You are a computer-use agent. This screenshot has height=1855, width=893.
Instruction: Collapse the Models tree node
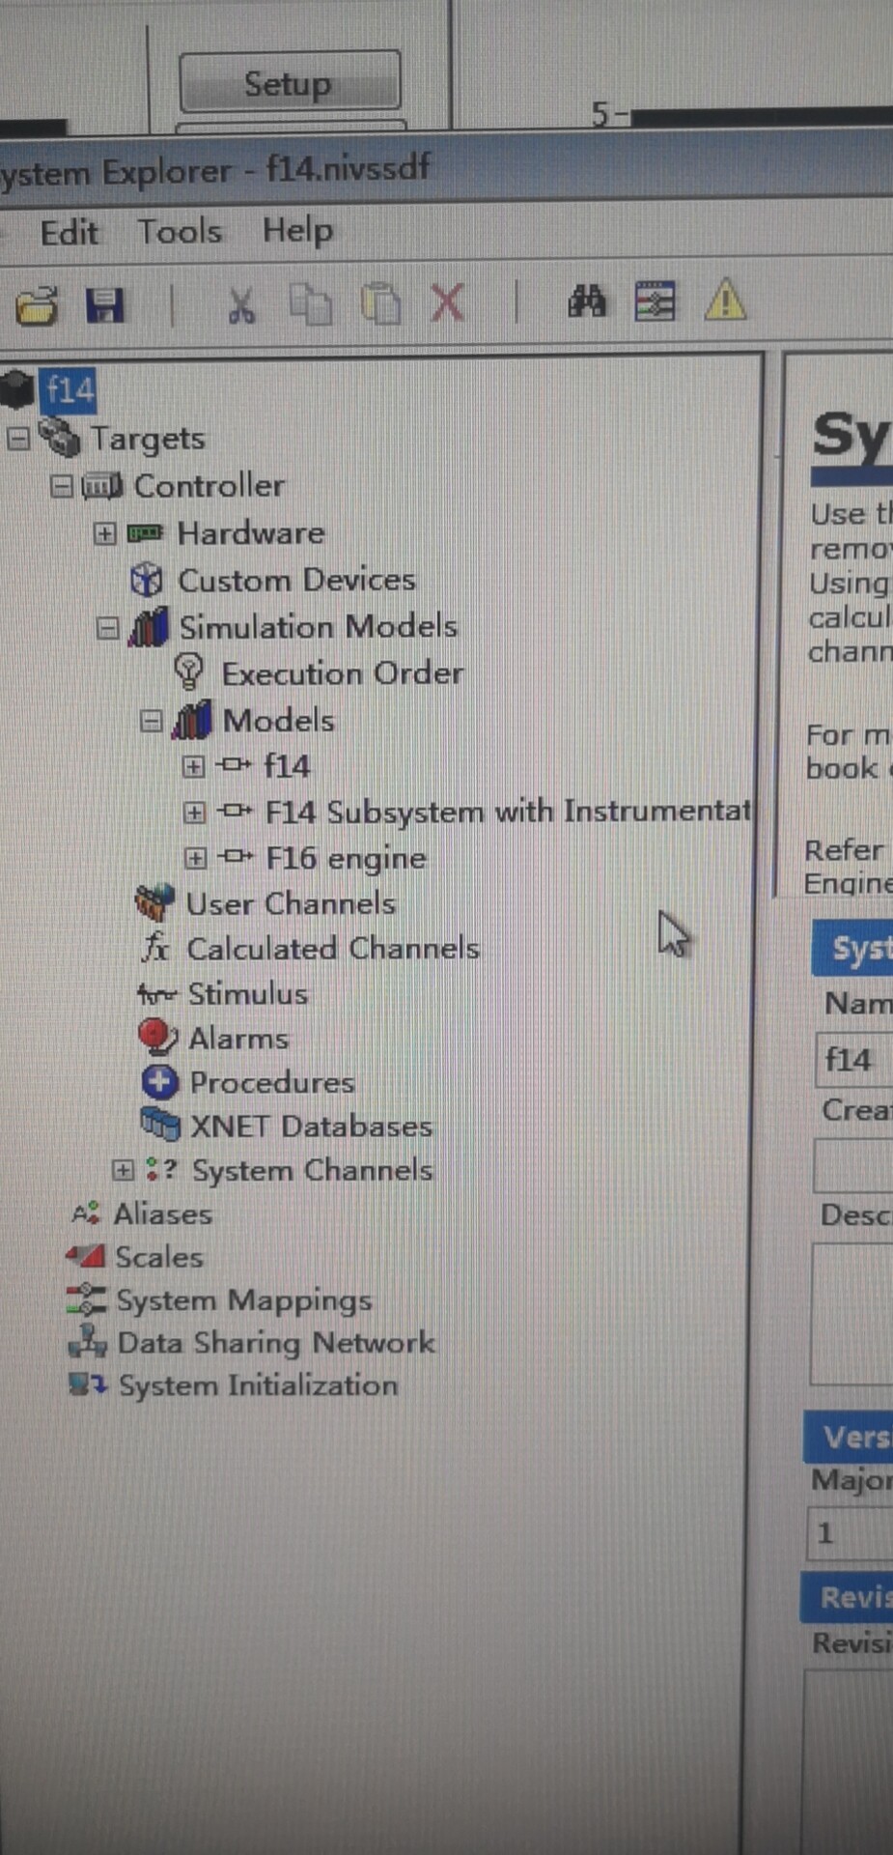click(152, 721)
